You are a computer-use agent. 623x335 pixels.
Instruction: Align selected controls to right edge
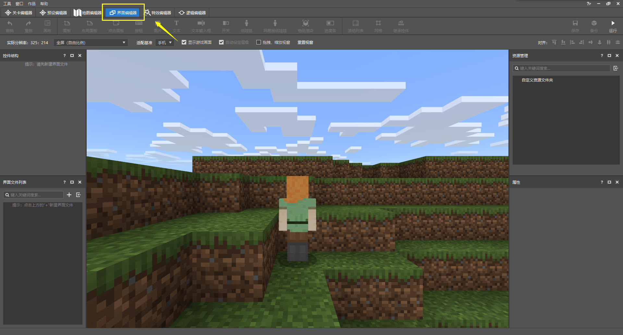581,43
